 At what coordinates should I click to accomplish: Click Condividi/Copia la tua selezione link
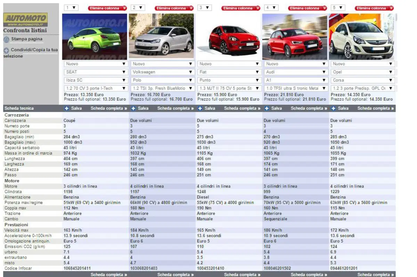coord(31,53)
